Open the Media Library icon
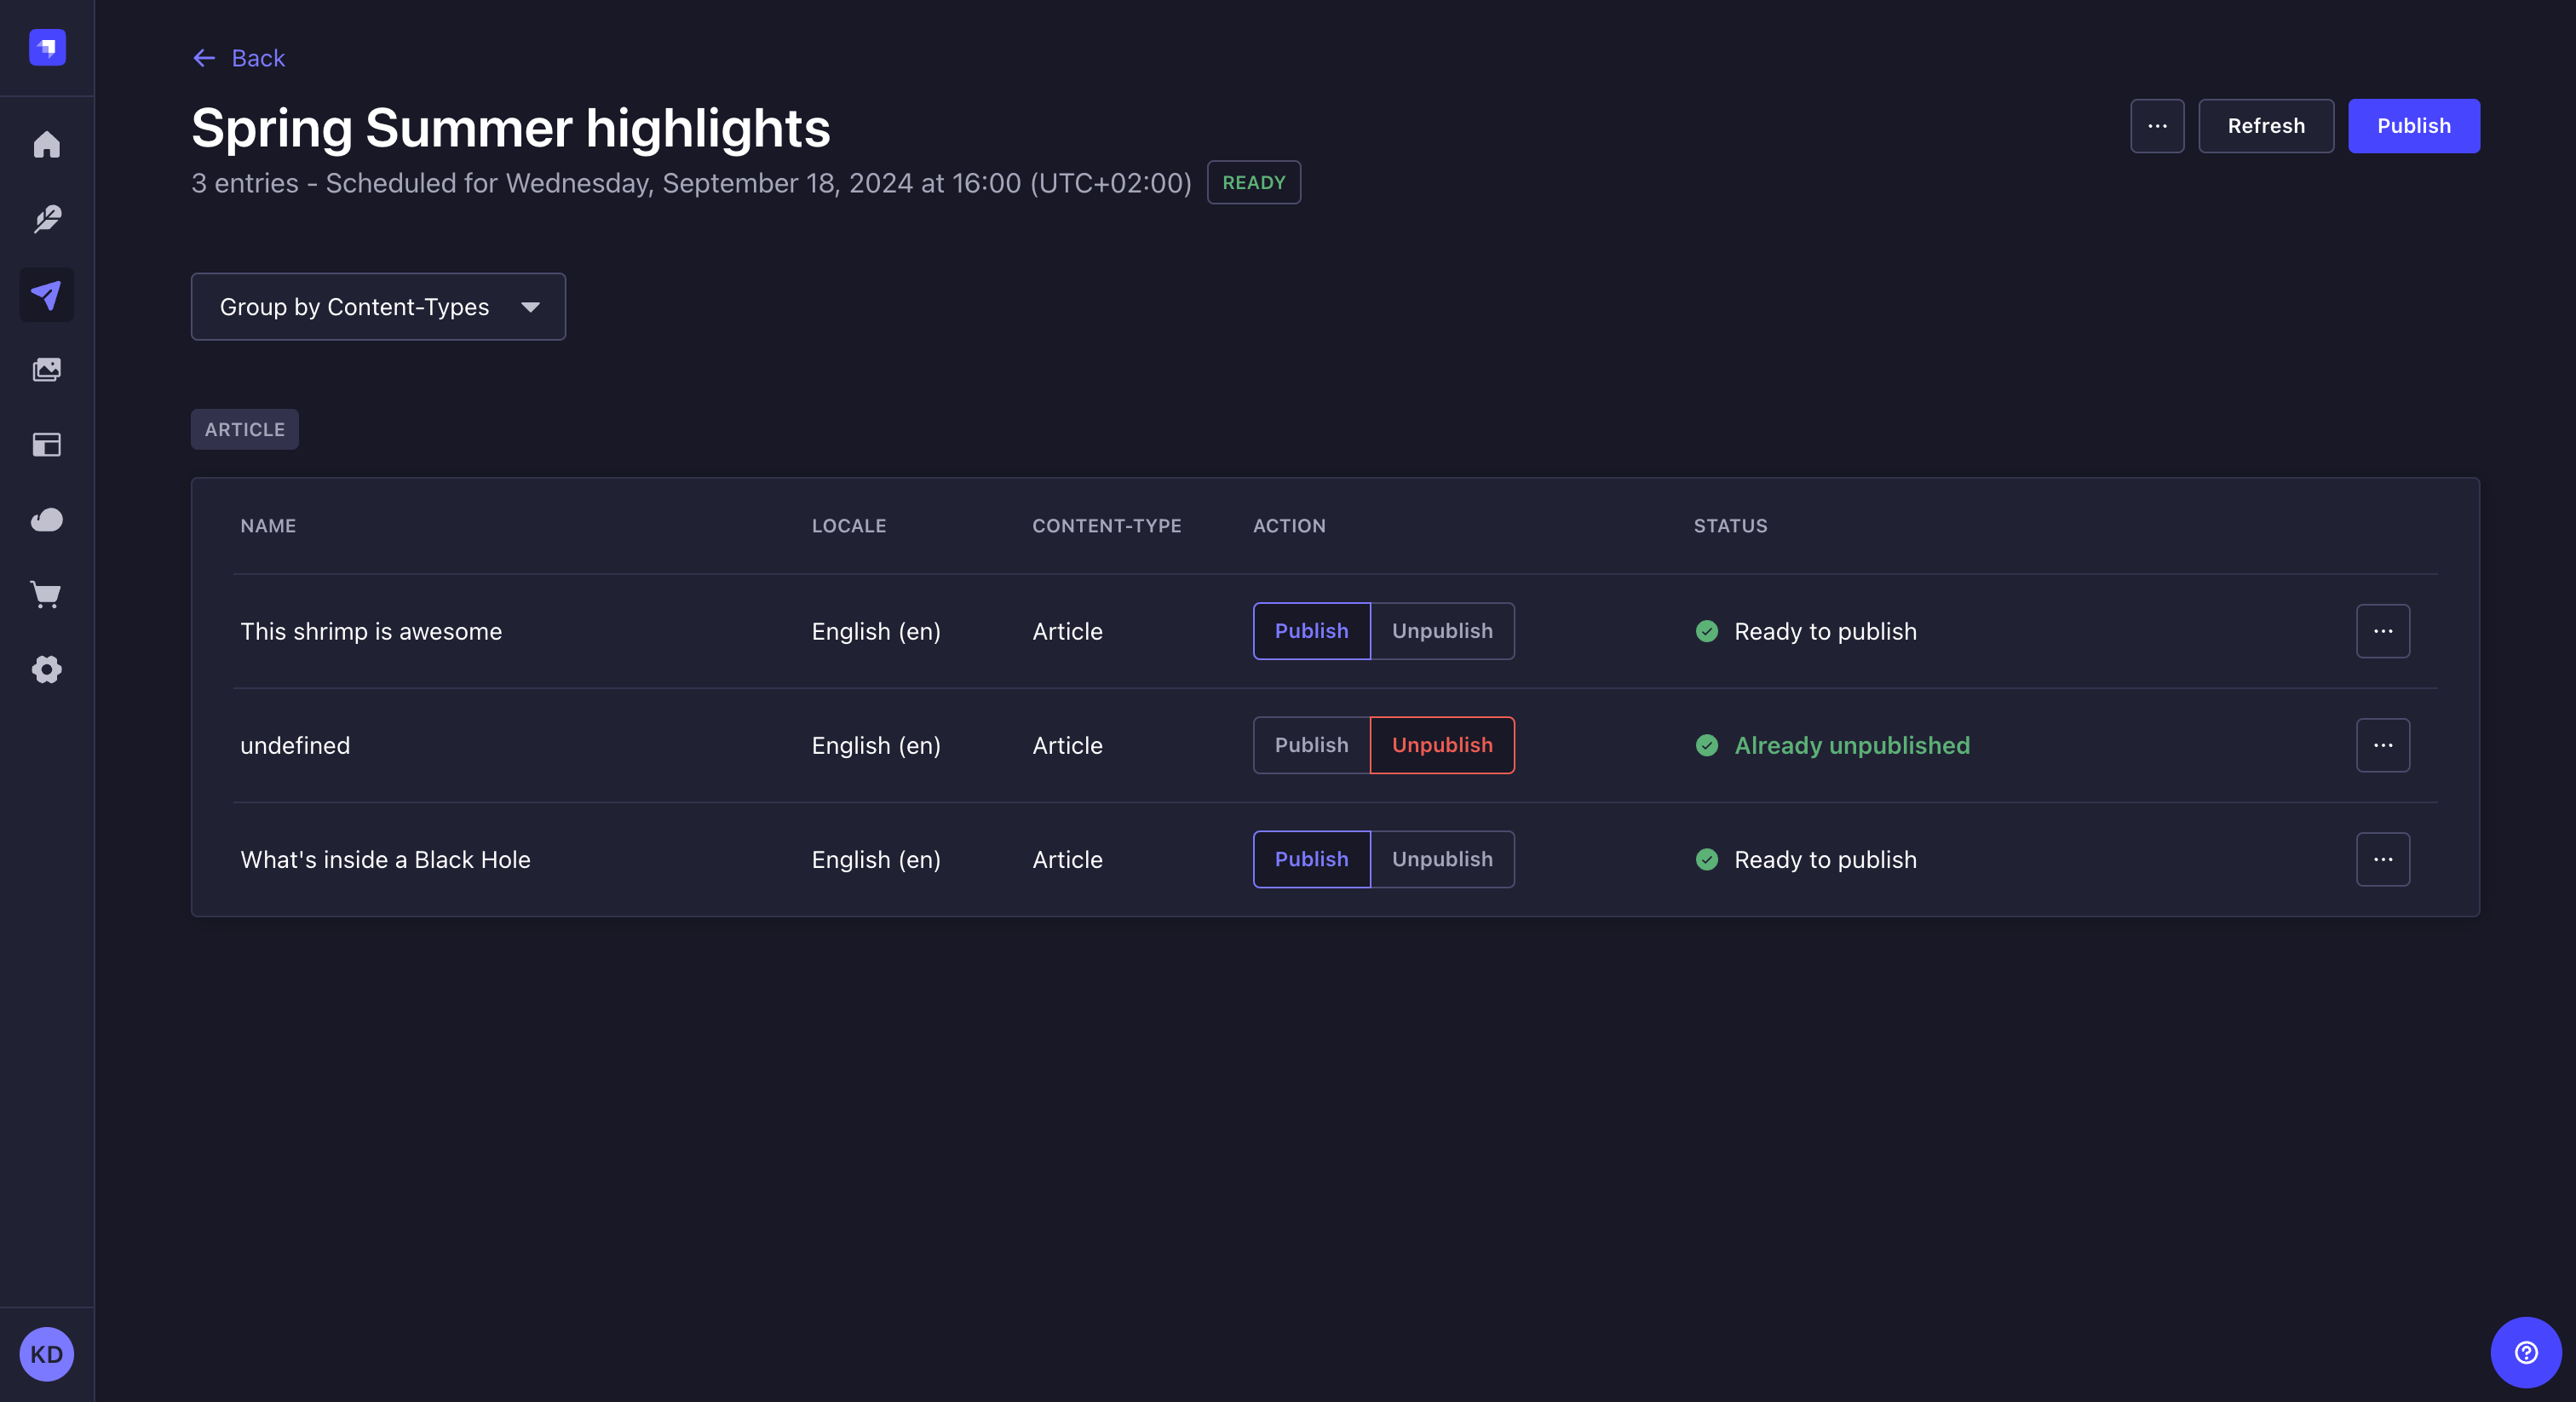 [x=47, y=370]
